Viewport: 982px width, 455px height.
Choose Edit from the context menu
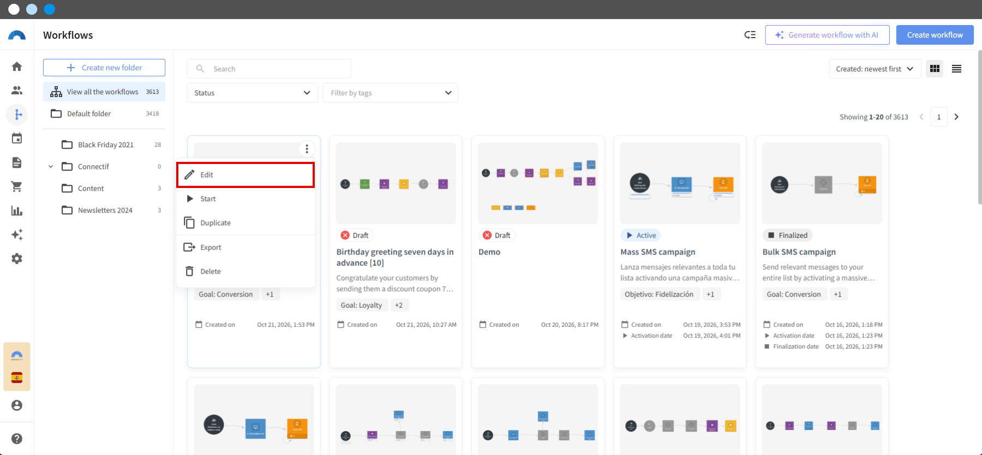tap(245, 175)
